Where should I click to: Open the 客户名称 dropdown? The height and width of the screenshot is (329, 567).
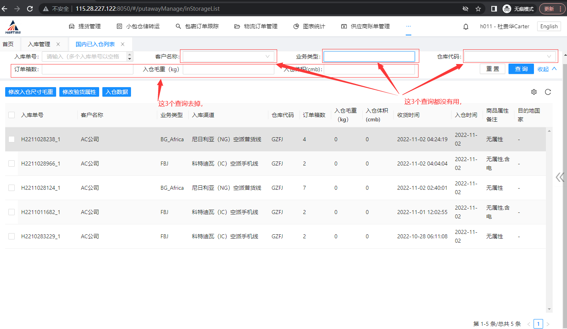pyautogui.click(x=227, y=56)
